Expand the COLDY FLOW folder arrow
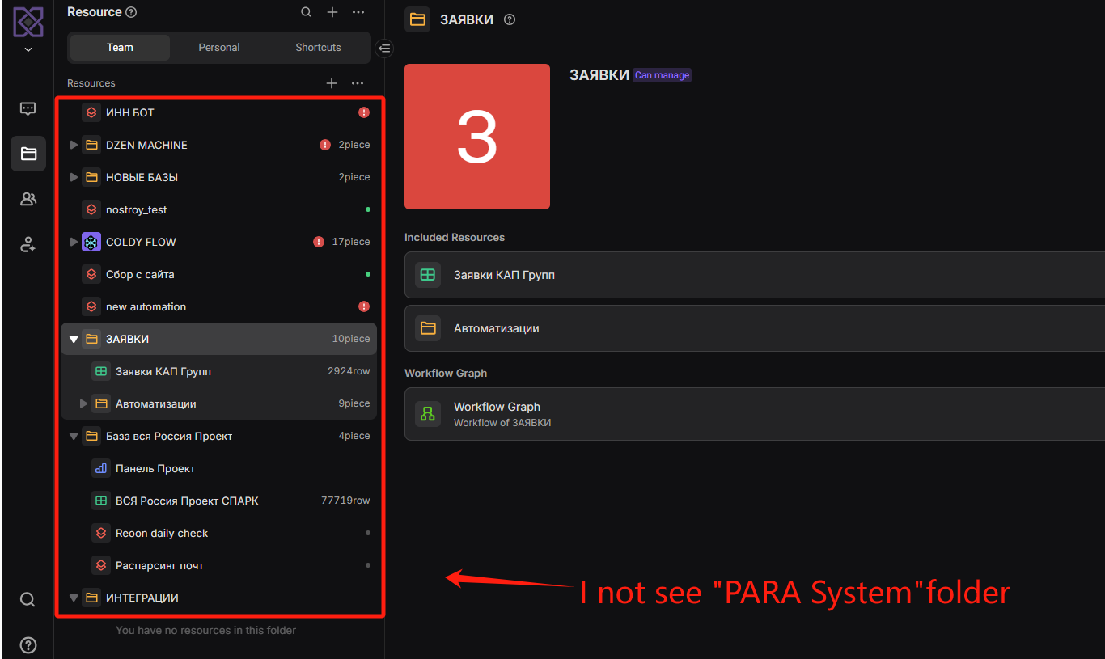 click(x=74, y=242)
